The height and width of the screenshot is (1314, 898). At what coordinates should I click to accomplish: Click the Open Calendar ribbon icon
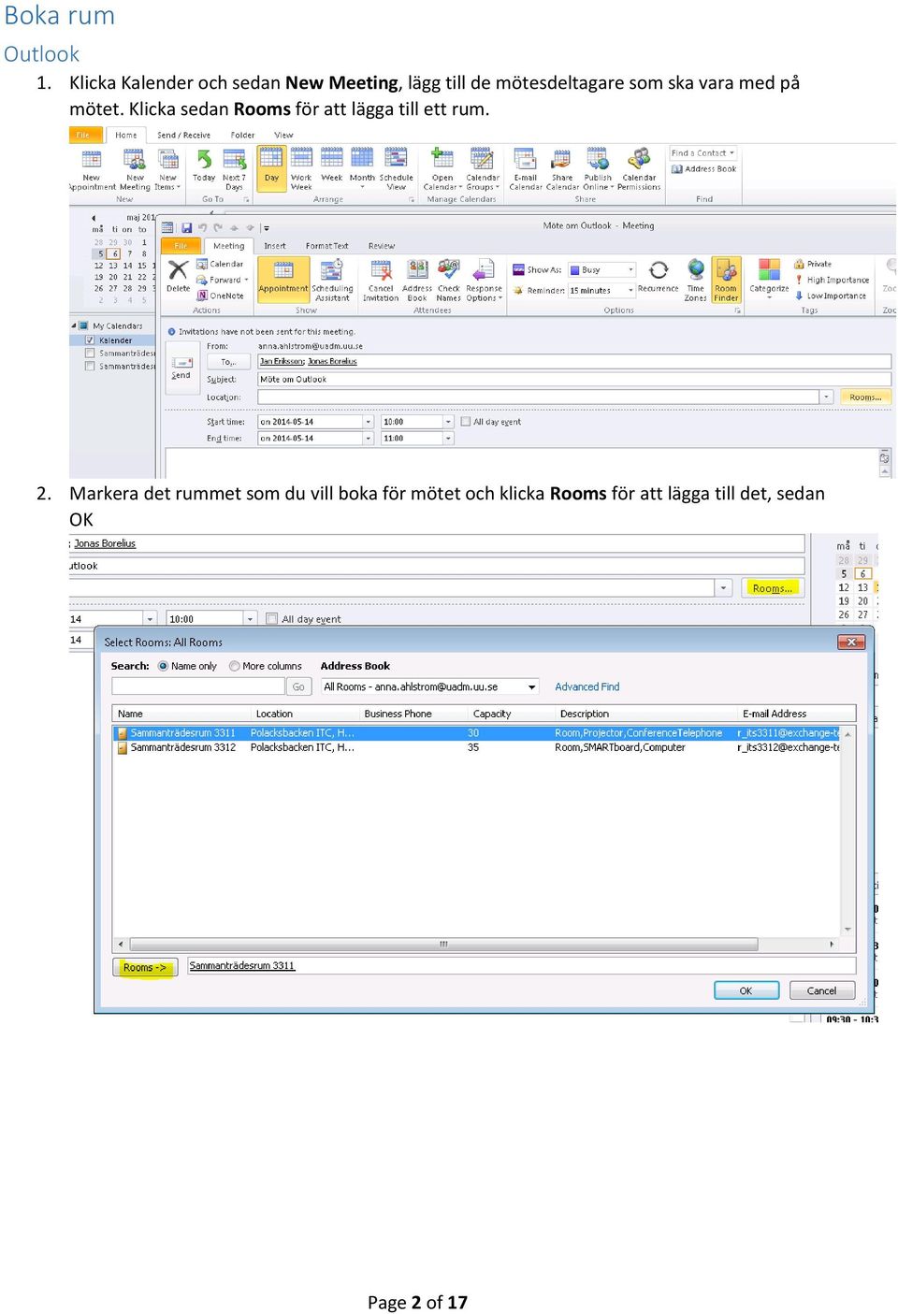442,170
